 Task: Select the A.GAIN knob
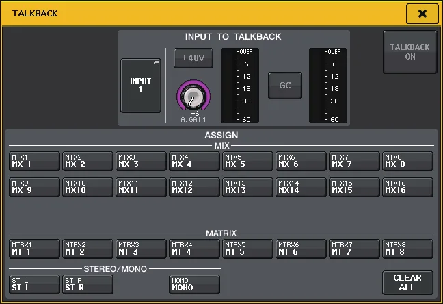[x=193, y=95]
